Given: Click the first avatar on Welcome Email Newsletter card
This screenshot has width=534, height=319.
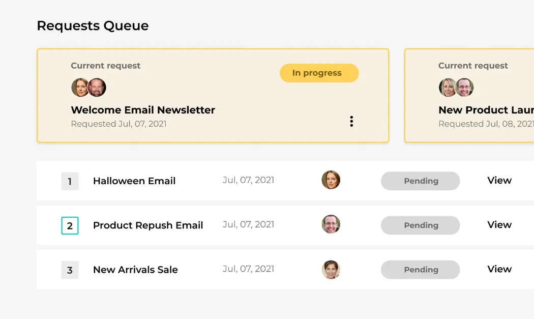Looking at the screenshot, I should [x=80, y=88].
